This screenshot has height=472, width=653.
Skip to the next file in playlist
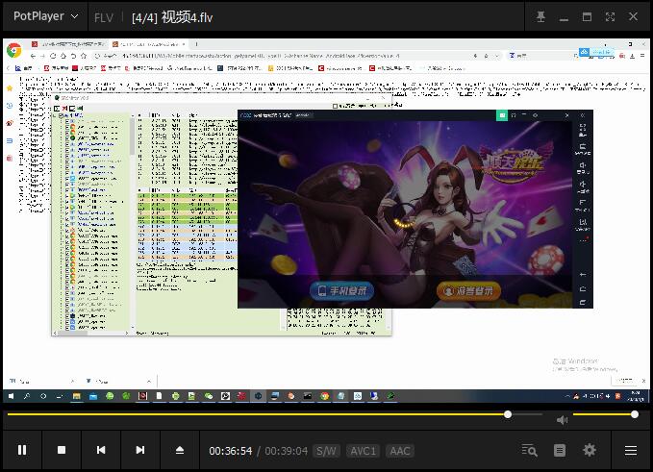[140, 450]
